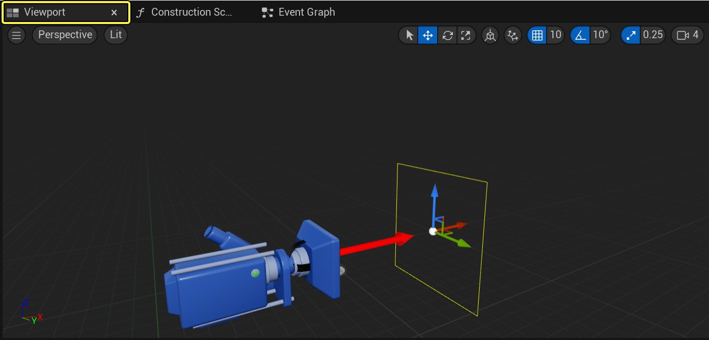The height and width of the screenshot is (340, 709).
Task: Toggle between world and local coordinate space
Action: (489, 35)
